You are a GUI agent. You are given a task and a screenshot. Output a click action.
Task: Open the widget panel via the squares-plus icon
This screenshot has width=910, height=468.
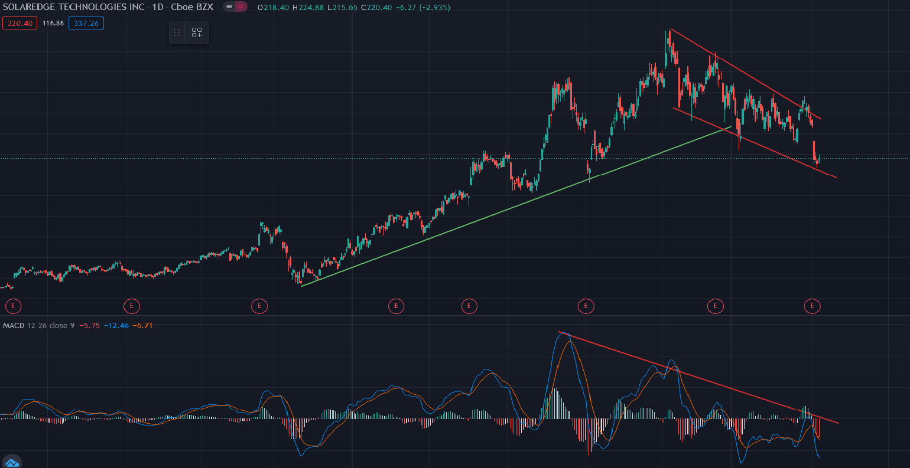[197, 32]
